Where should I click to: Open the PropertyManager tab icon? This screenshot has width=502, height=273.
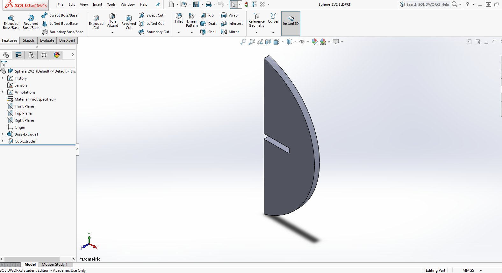click(18, 55)
